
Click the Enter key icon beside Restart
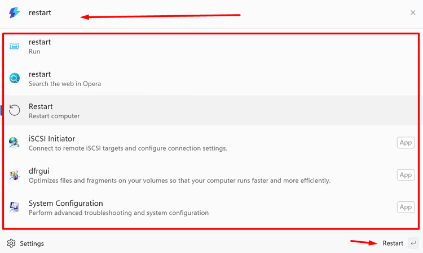(413, 243)
